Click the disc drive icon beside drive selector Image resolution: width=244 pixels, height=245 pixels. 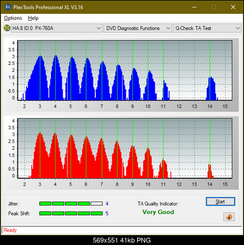tap(7, 28)
